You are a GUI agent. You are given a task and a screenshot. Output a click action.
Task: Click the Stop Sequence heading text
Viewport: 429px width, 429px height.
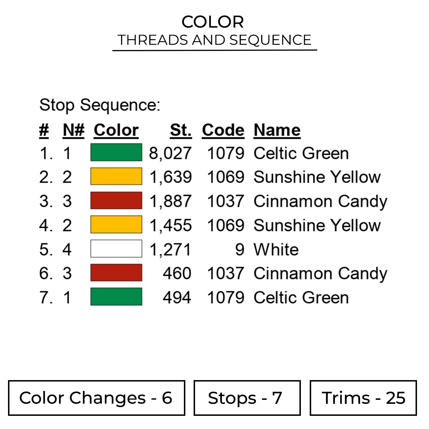[100, 105]
